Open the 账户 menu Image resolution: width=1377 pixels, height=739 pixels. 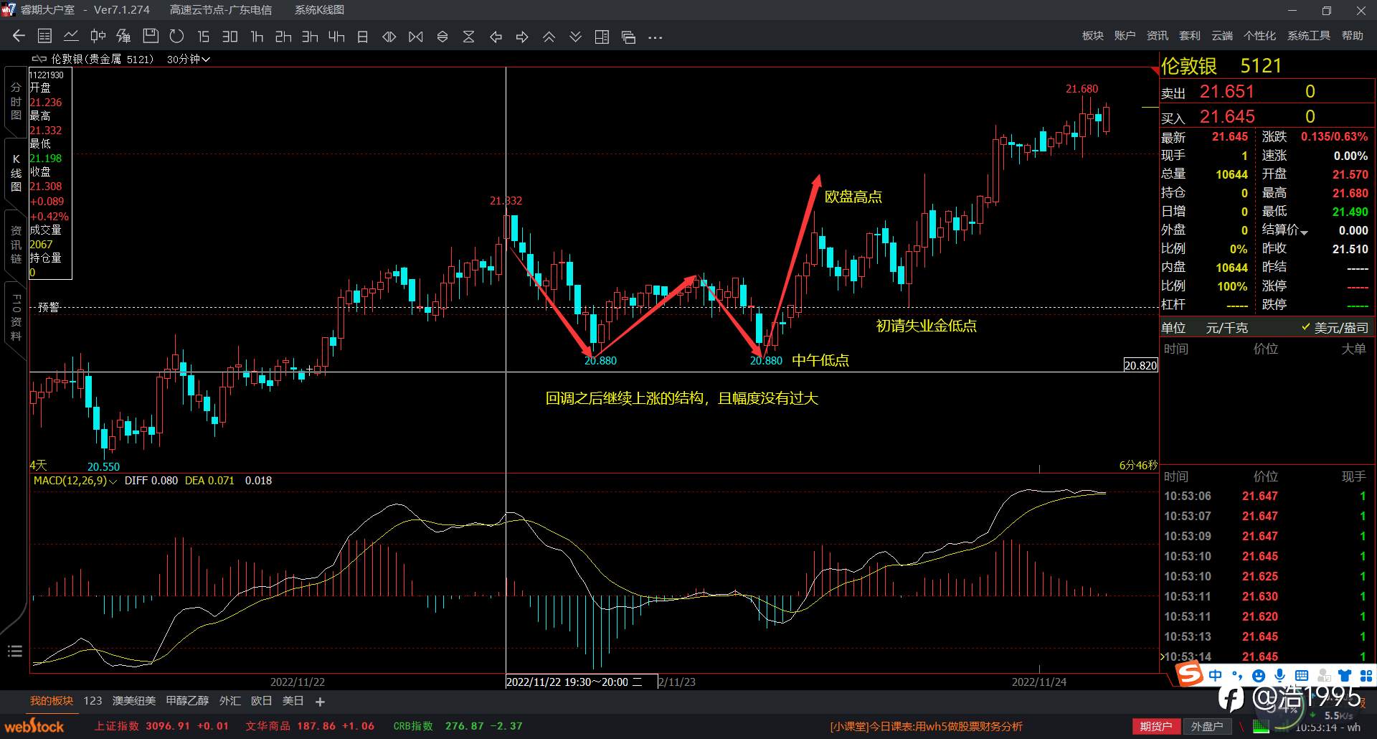(x=1125, y=36)
